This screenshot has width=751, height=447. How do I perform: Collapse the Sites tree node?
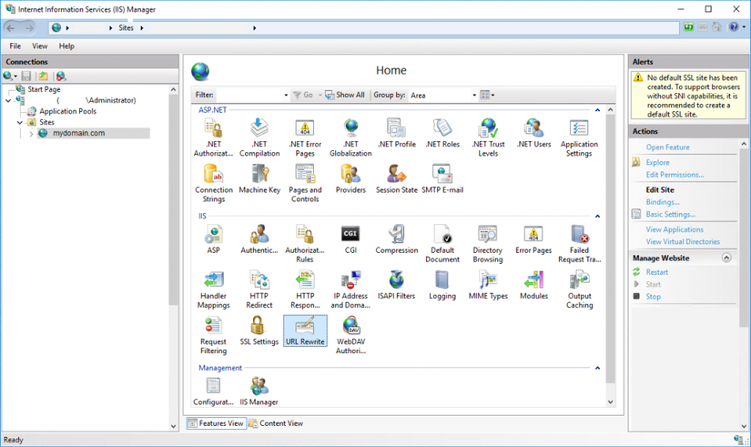[x=20, y=123]
